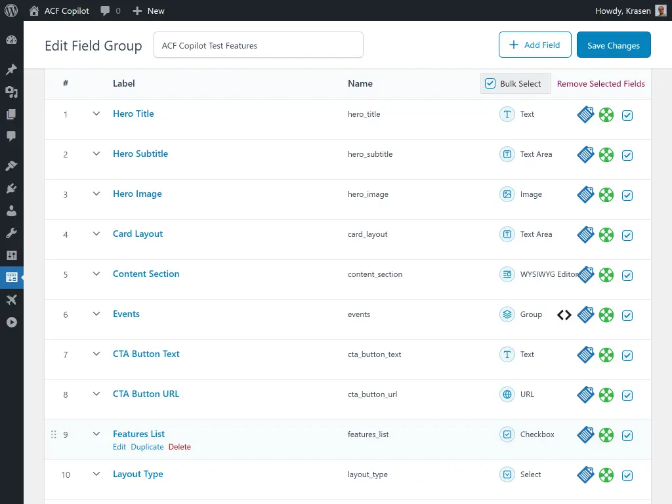Expand the Features List field
Screen dimensions: 672x504
pos(96,434)
